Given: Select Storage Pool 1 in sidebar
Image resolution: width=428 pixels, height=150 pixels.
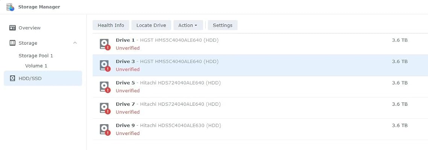Looking at the screenshot, I should [x=36, y=55].
